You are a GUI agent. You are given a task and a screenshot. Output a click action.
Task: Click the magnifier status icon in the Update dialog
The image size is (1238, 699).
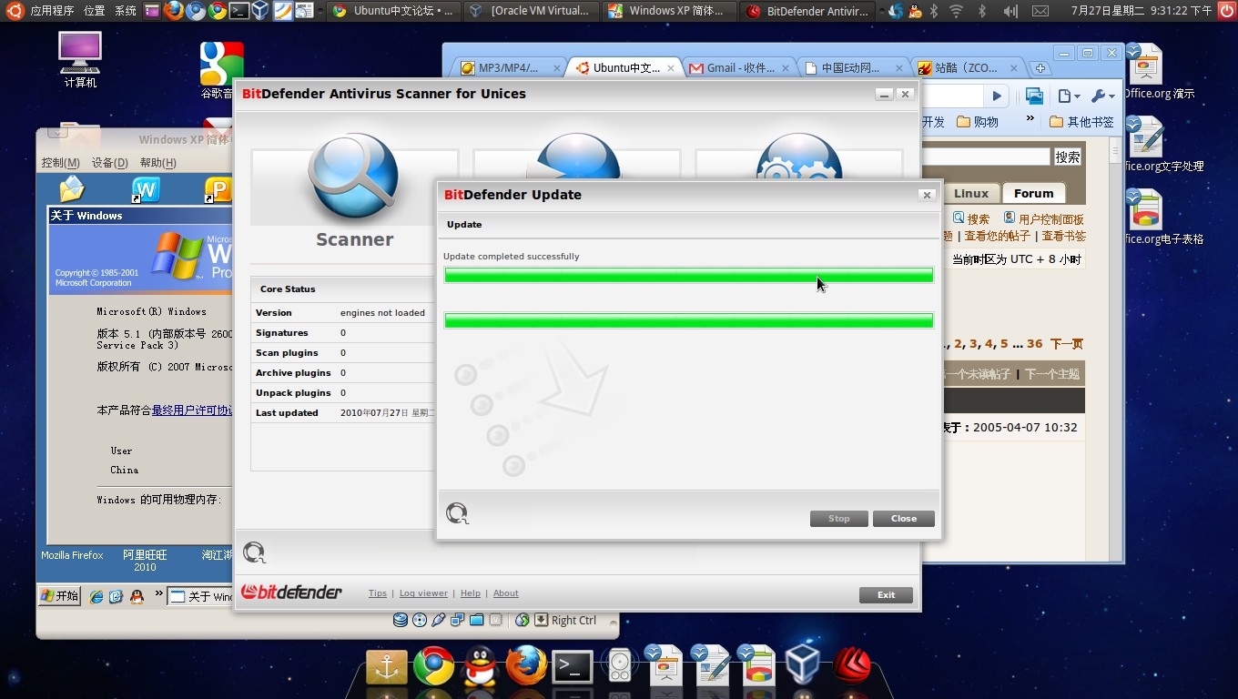457,513
